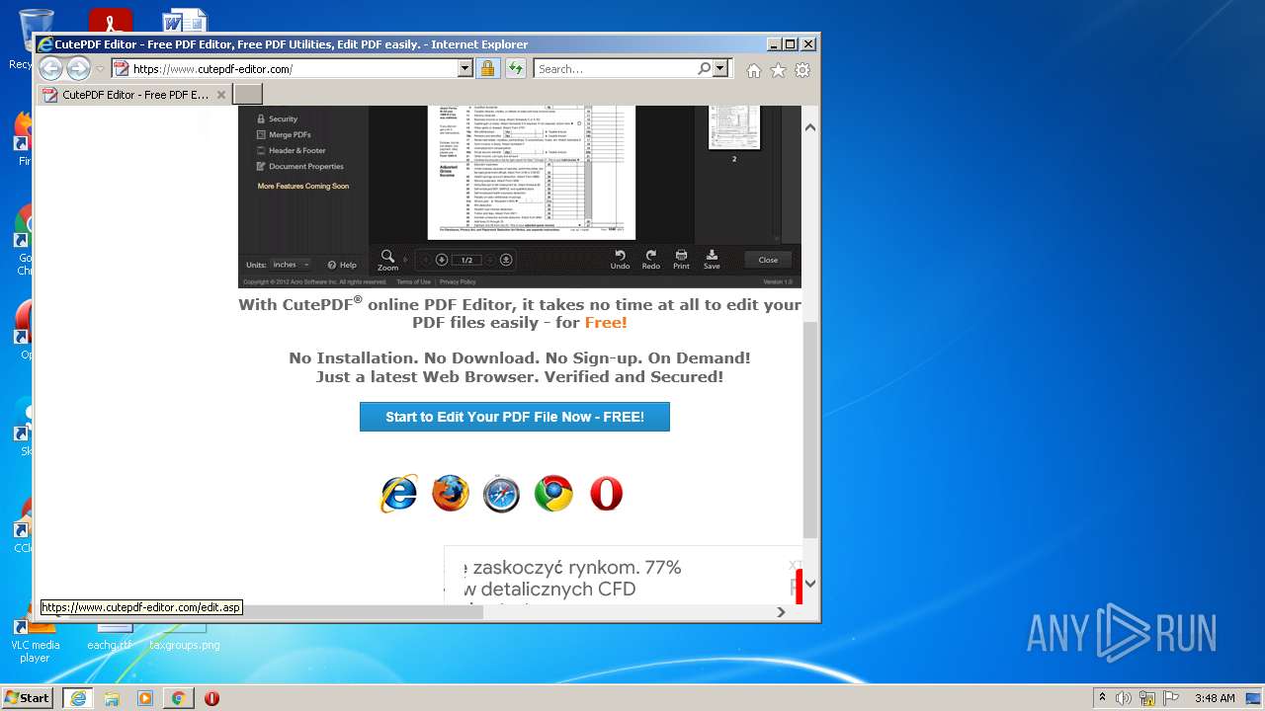Click Help icon in the editor preview

tap(342, 265)
